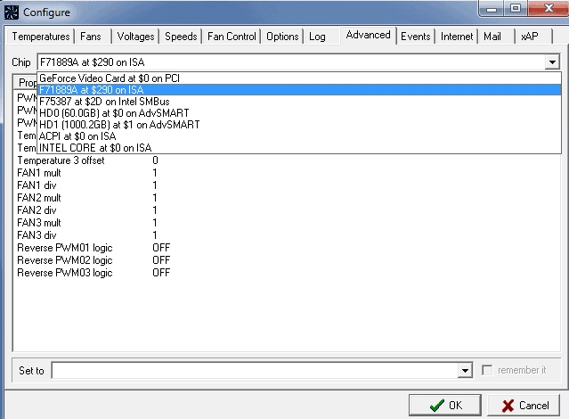The image size is (569, 419).
Task: Click the Cancel button
Action: pos(524,406)
